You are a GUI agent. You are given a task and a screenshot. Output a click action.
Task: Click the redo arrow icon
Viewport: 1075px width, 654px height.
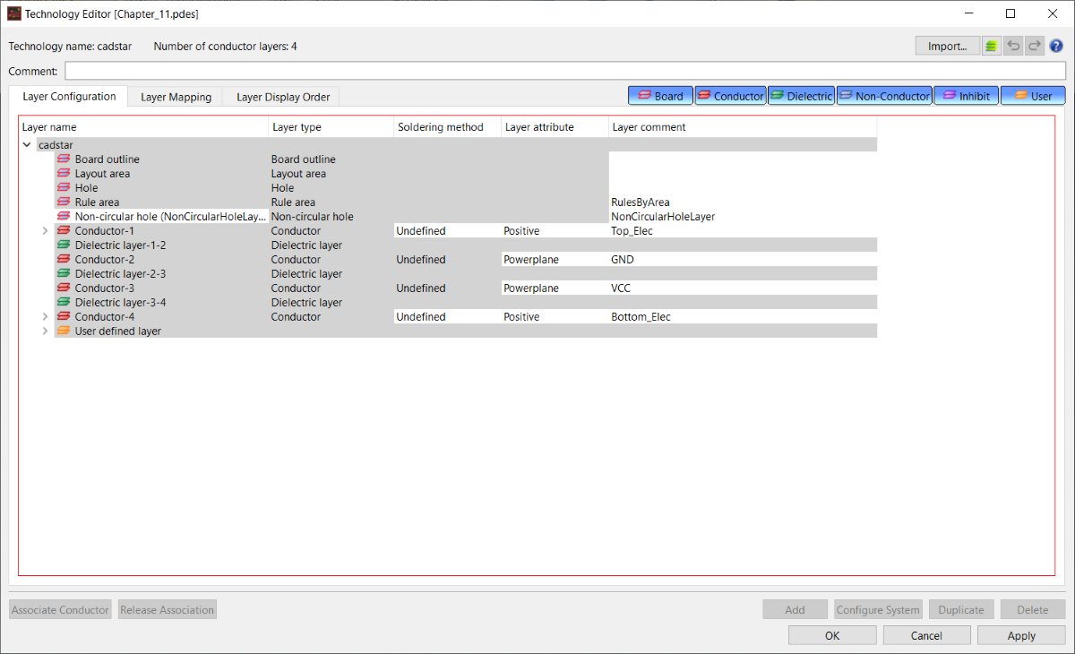coord(1035,46)
